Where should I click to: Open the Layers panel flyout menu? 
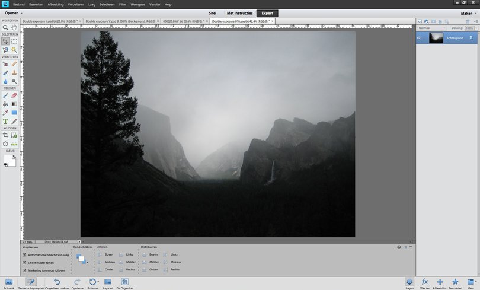tap(475, 21)
